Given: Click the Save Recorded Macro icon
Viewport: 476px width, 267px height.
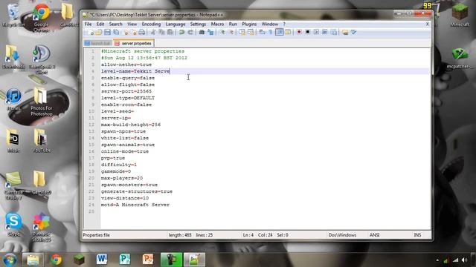Looking at the screenshot, I should point(334,32).
